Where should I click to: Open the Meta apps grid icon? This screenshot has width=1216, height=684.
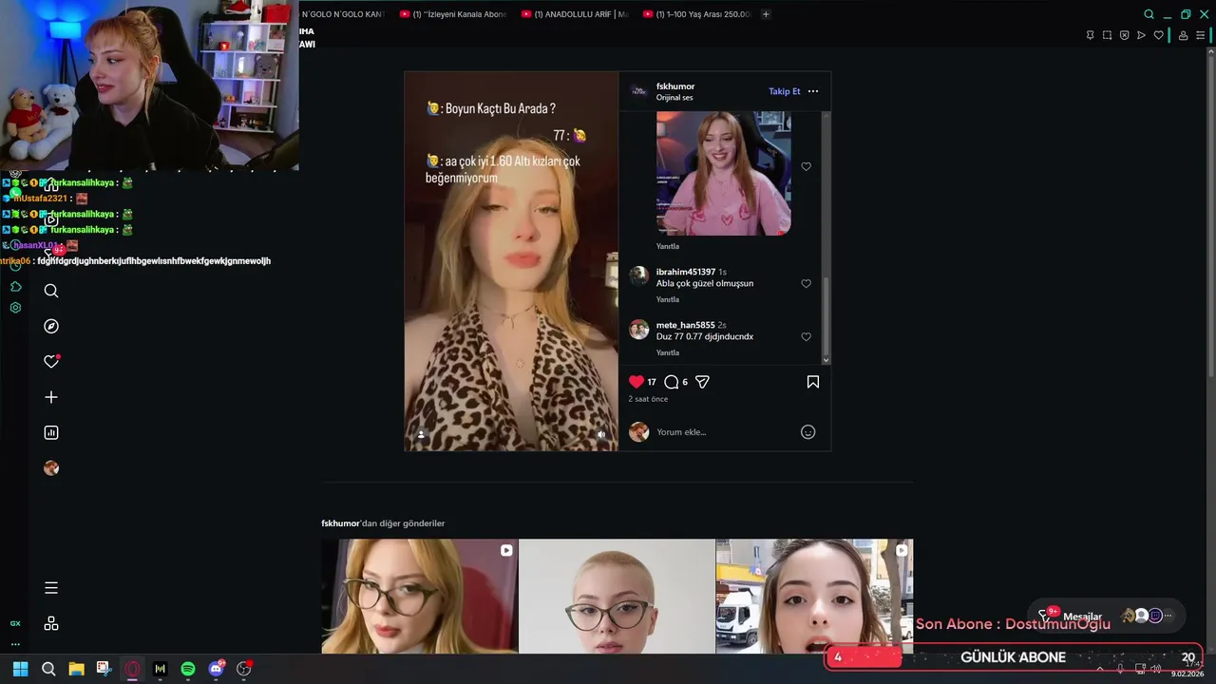[x=51, y=623]
